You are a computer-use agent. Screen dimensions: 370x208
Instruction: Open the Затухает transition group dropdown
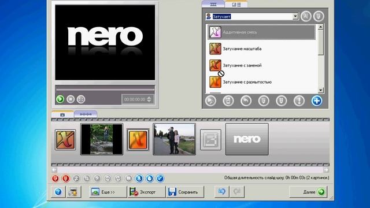(295, 16)
